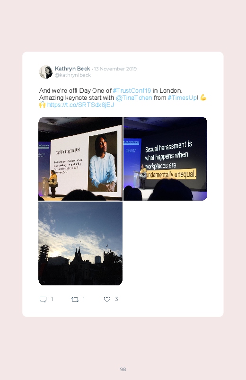
Task: Click the reply speech bubble icon
Action: 43,299
